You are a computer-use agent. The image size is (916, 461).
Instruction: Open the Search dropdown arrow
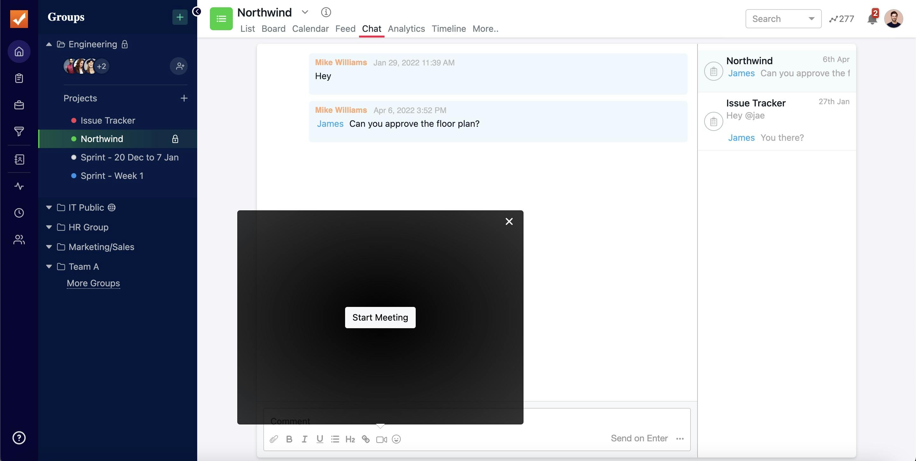coord(811,19)
